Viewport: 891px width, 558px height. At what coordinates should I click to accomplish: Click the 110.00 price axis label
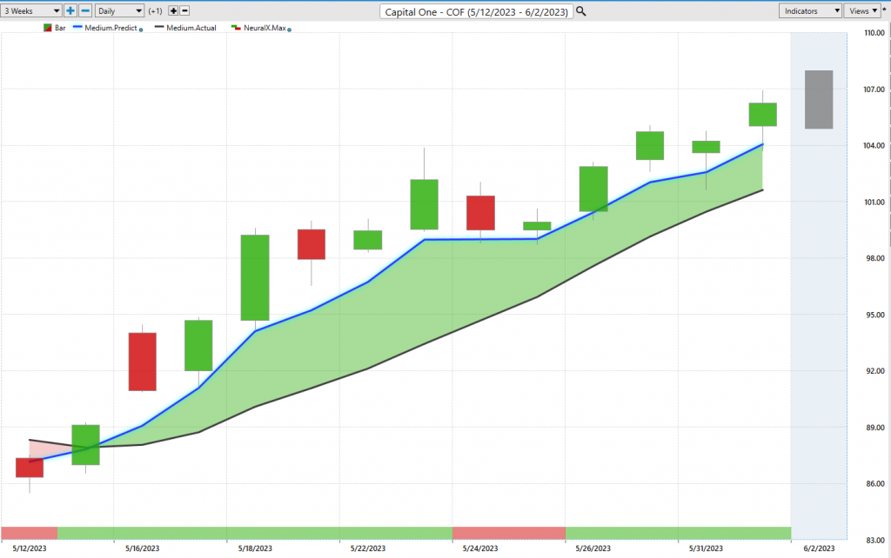[874, 33]
